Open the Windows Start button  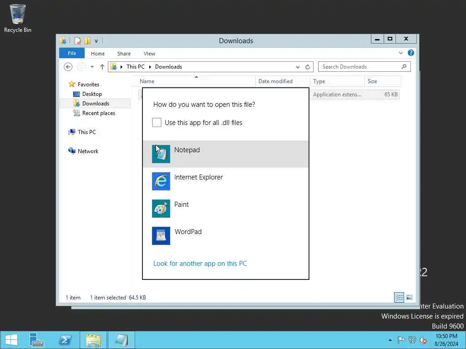click(x=11, y=340)
